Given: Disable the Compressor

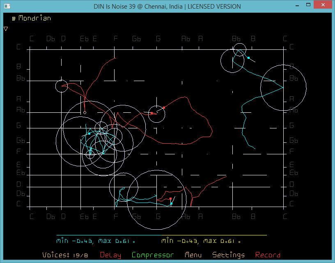Looking at the screenshot, I should point(153,255).
